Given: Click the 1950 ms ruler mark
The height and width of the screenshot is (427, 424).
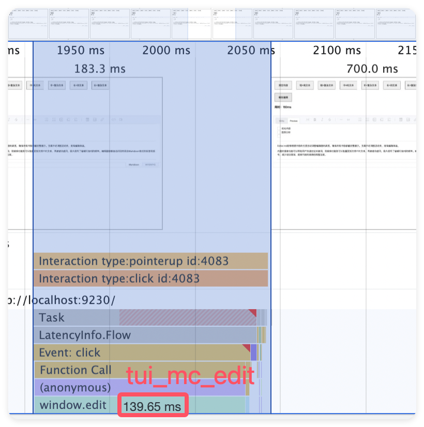Looking at the screenshot, I should pyautogui.click(x=81, y=50).
